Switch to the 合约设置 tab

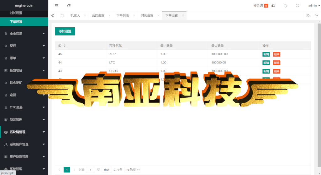(x=98, y=15)
